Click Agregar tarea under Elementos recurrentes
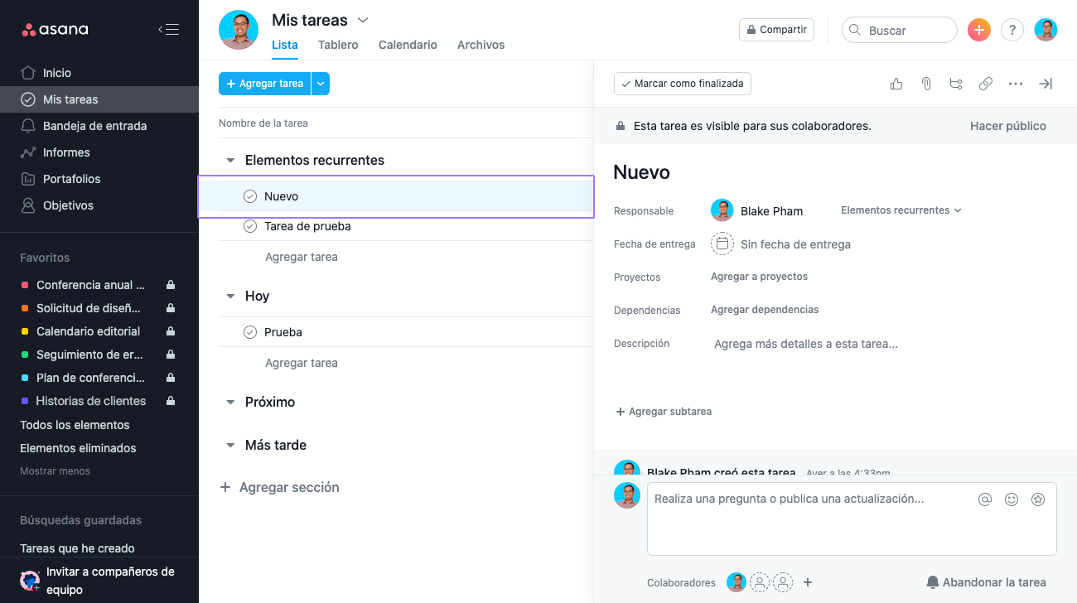1077x603 pixels. click(302, 257)
